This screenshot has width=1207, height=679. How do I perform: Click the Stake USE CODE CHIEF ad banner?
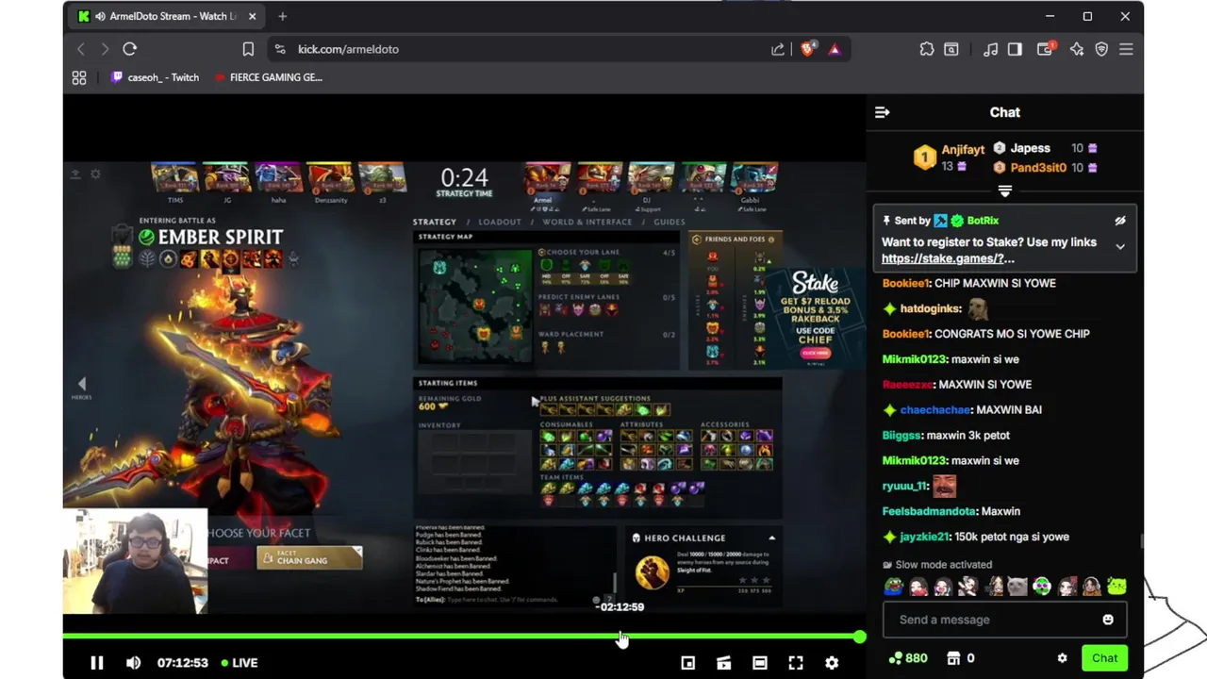point(815,316)
